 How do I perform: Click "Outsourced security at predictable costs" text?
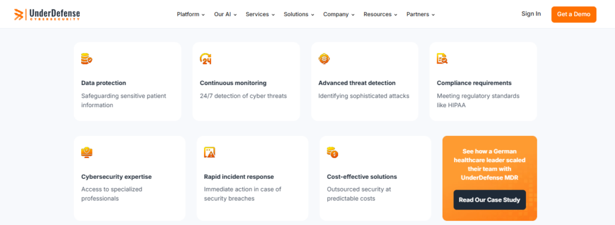tap(359, 194)
